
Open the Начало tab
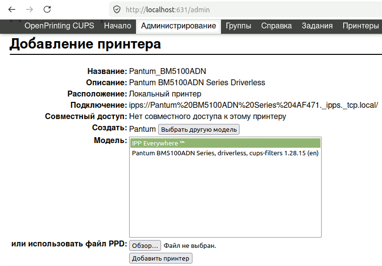118,26
